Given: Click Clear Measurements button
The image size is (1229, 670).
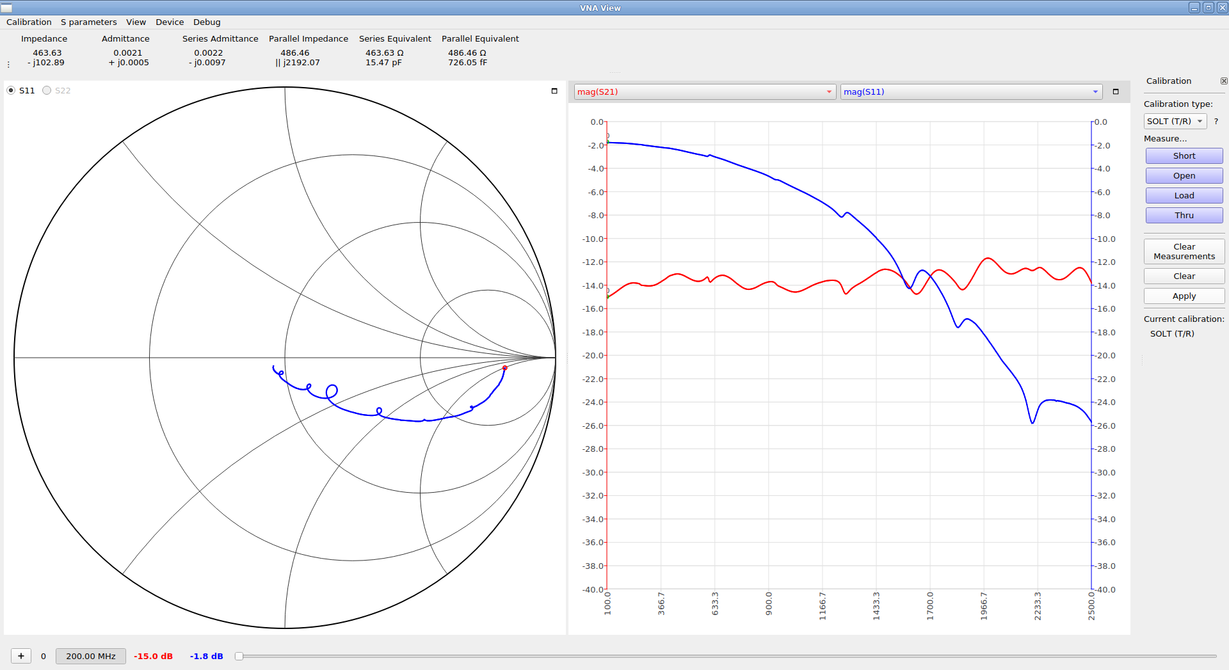Looking at the screenshot, I should point(1184,251).
